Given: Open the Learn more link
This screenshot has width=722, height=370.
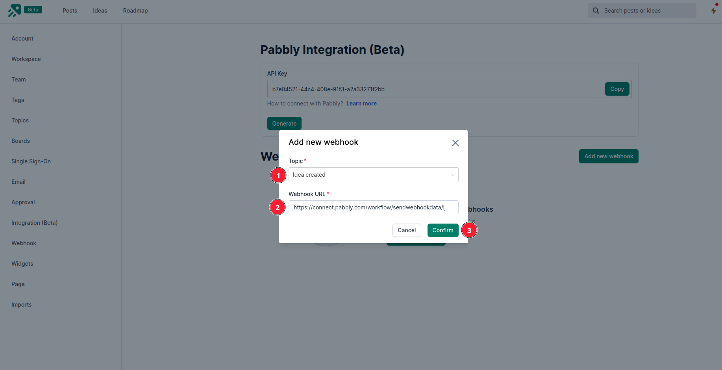Looking at the screenshot, I should tap(361, 104).
